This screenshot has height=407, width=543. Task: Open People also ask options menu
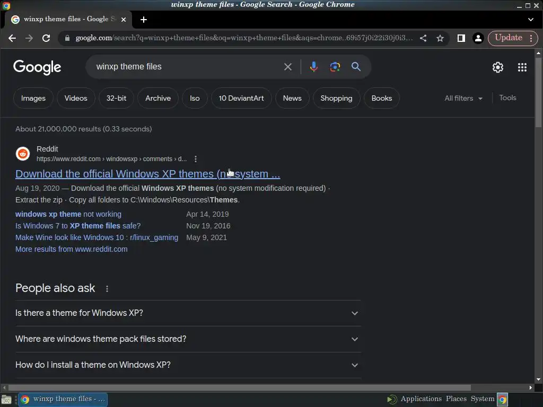pos(107,289)
